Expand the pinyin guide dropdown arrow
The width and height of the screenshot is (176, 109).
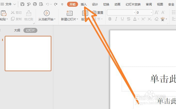[x=167, y=19]
